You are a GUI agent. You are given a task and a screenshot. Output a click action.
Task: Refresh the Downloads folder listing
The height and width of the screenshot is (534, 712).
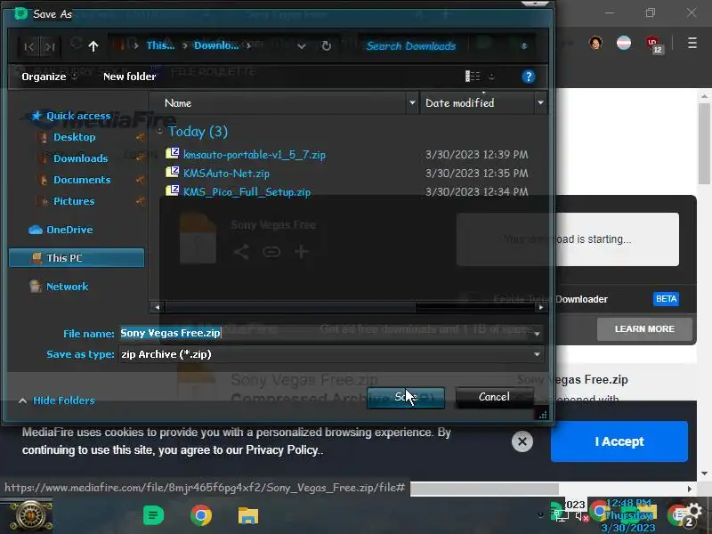click(x=326, y=46)
